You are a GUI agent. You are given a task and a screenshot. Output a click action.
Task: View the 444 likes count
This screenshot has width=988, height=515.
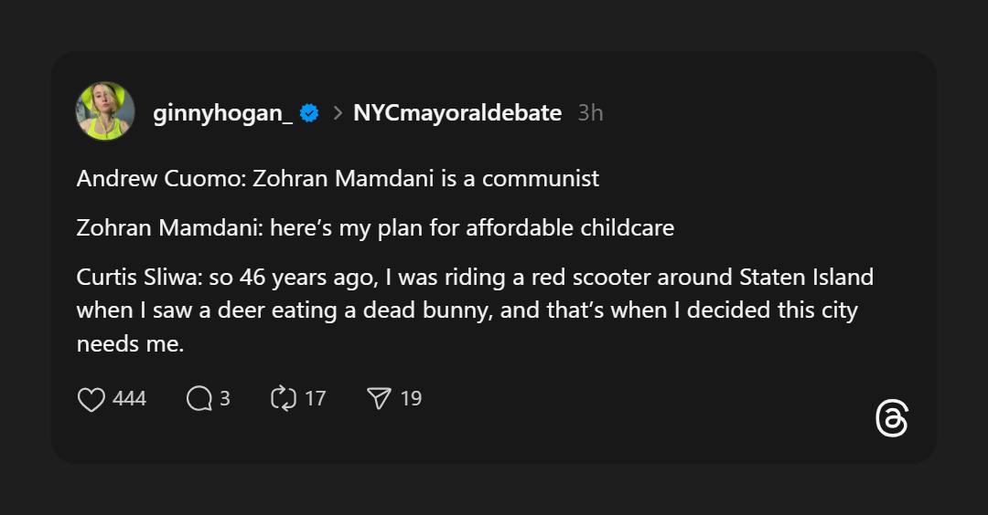pyautogui.click(x=130, y=399)
